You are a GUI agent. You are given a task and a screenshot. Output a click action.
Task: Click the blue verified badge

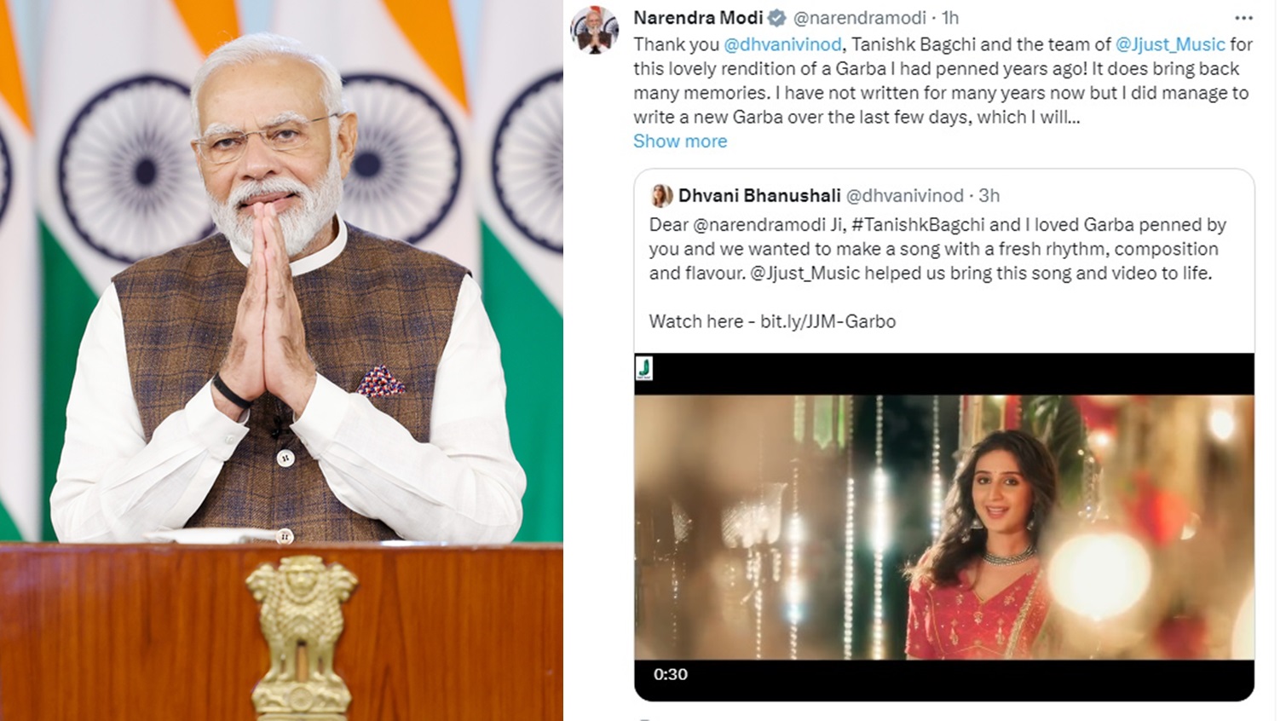point(777,18)
